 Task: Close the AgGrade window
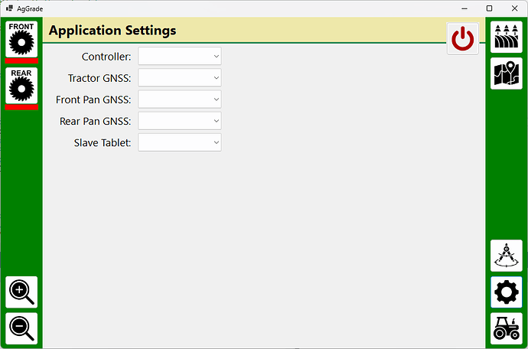(x=514, y=8)
